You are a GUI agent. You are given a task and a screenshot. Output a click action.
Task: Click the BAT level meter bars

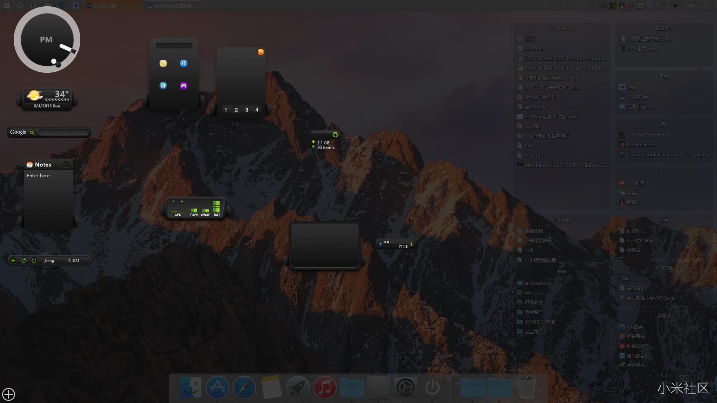tap(217, 207)
